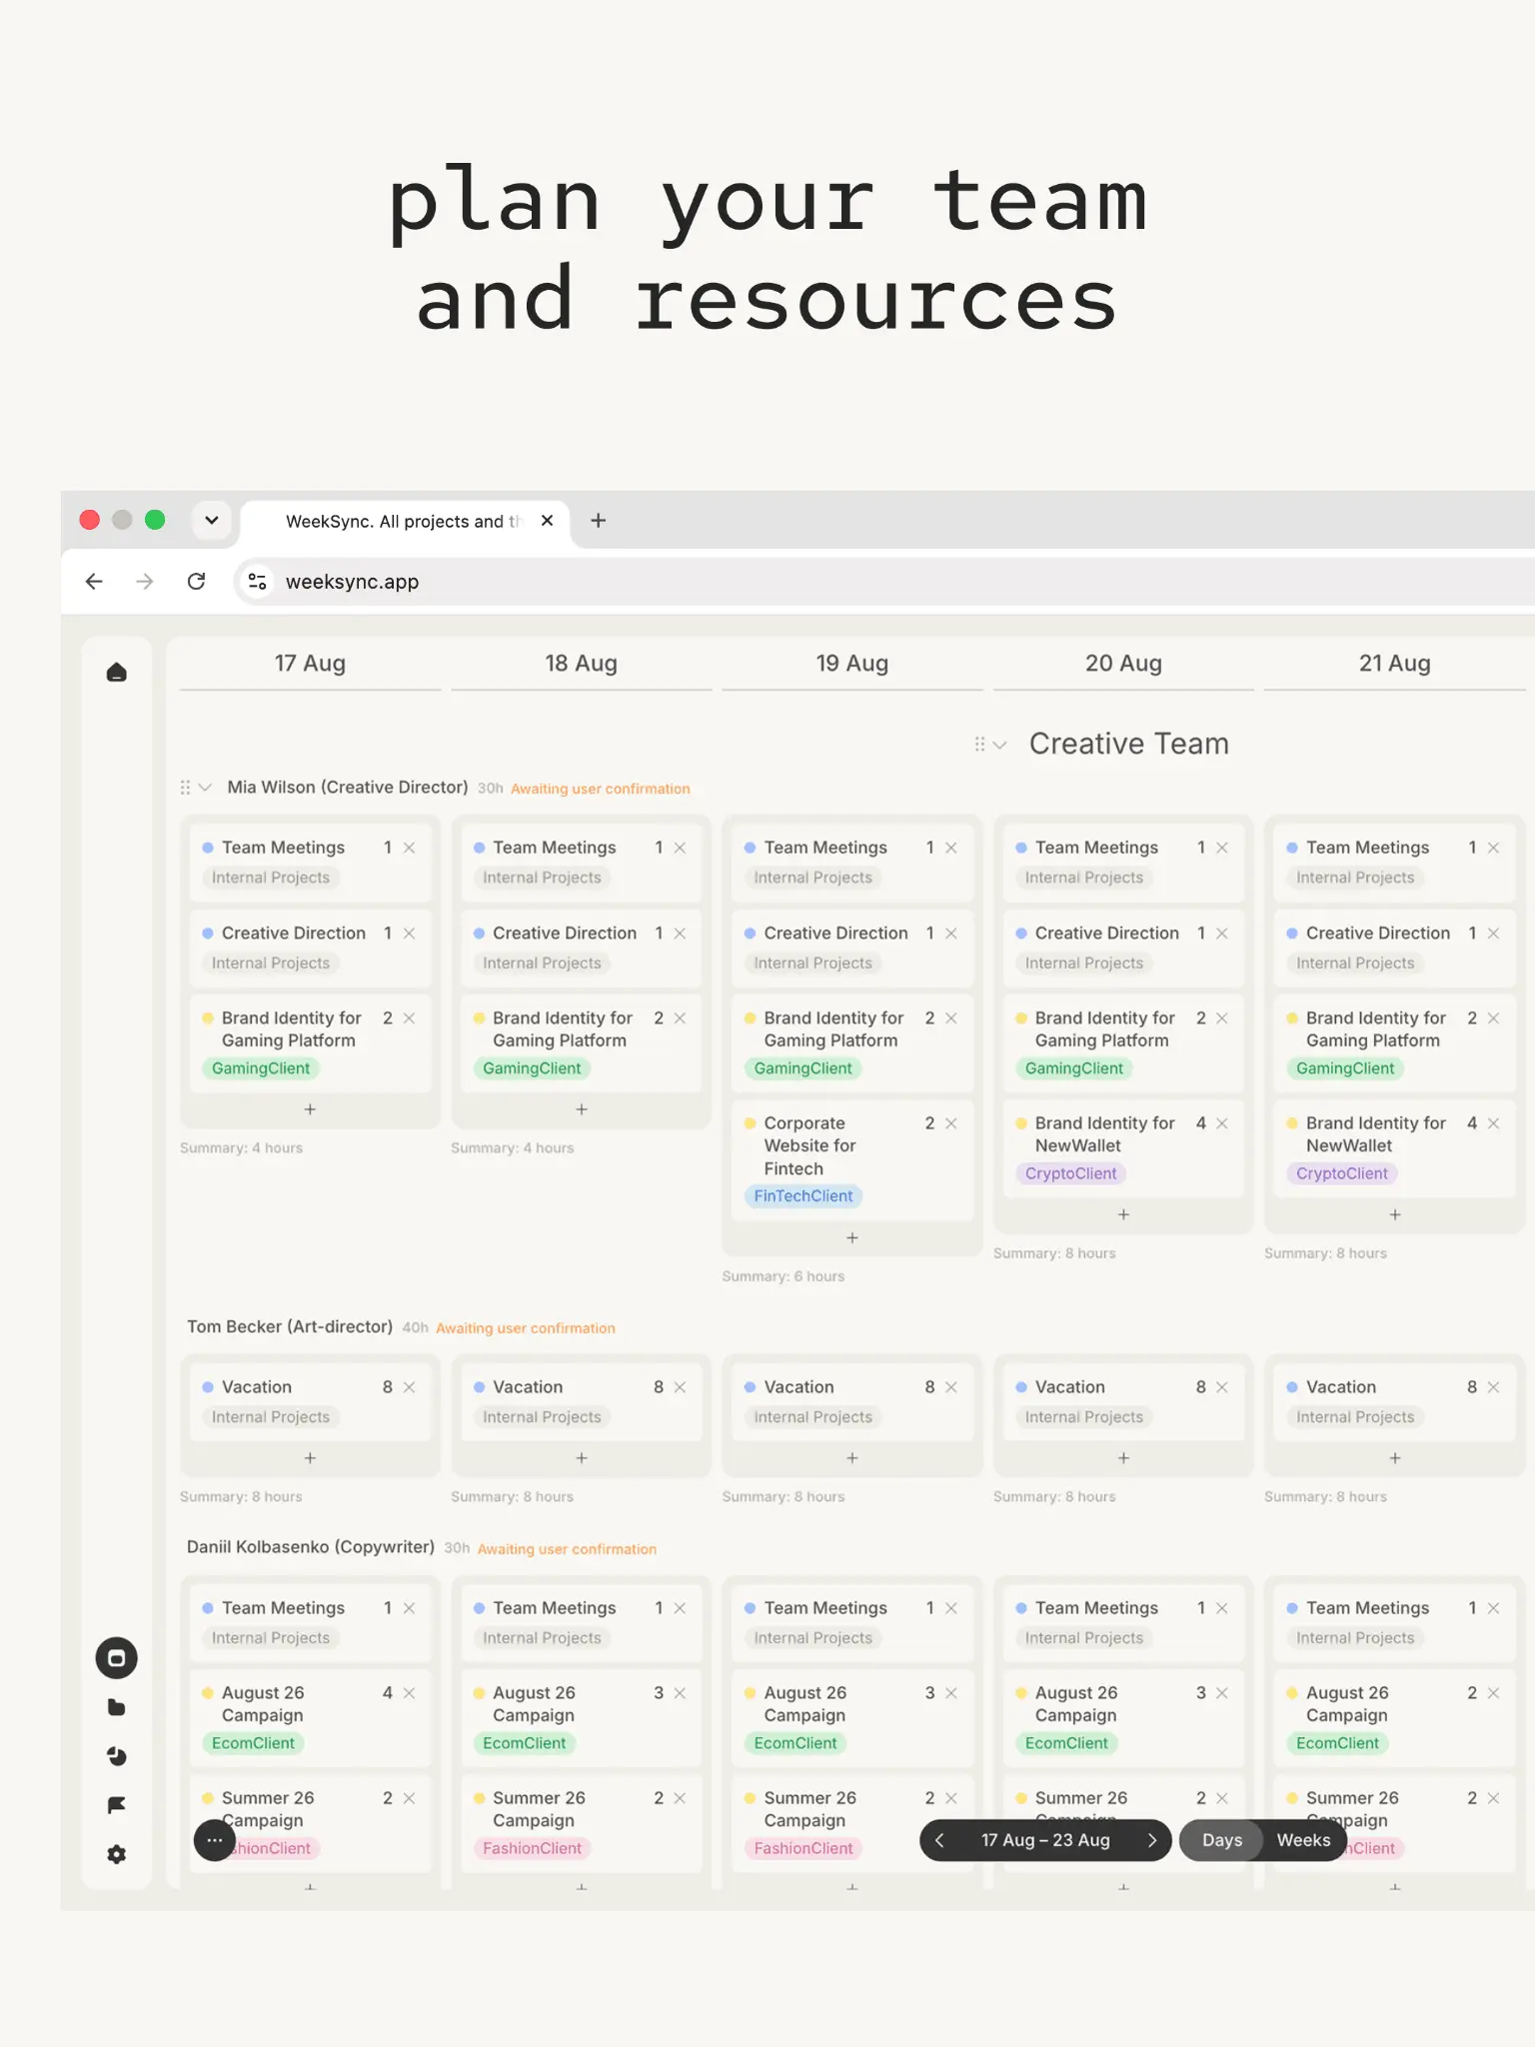
Task: Select the active planner icon in sidebar
Action: pos(116,1658)
